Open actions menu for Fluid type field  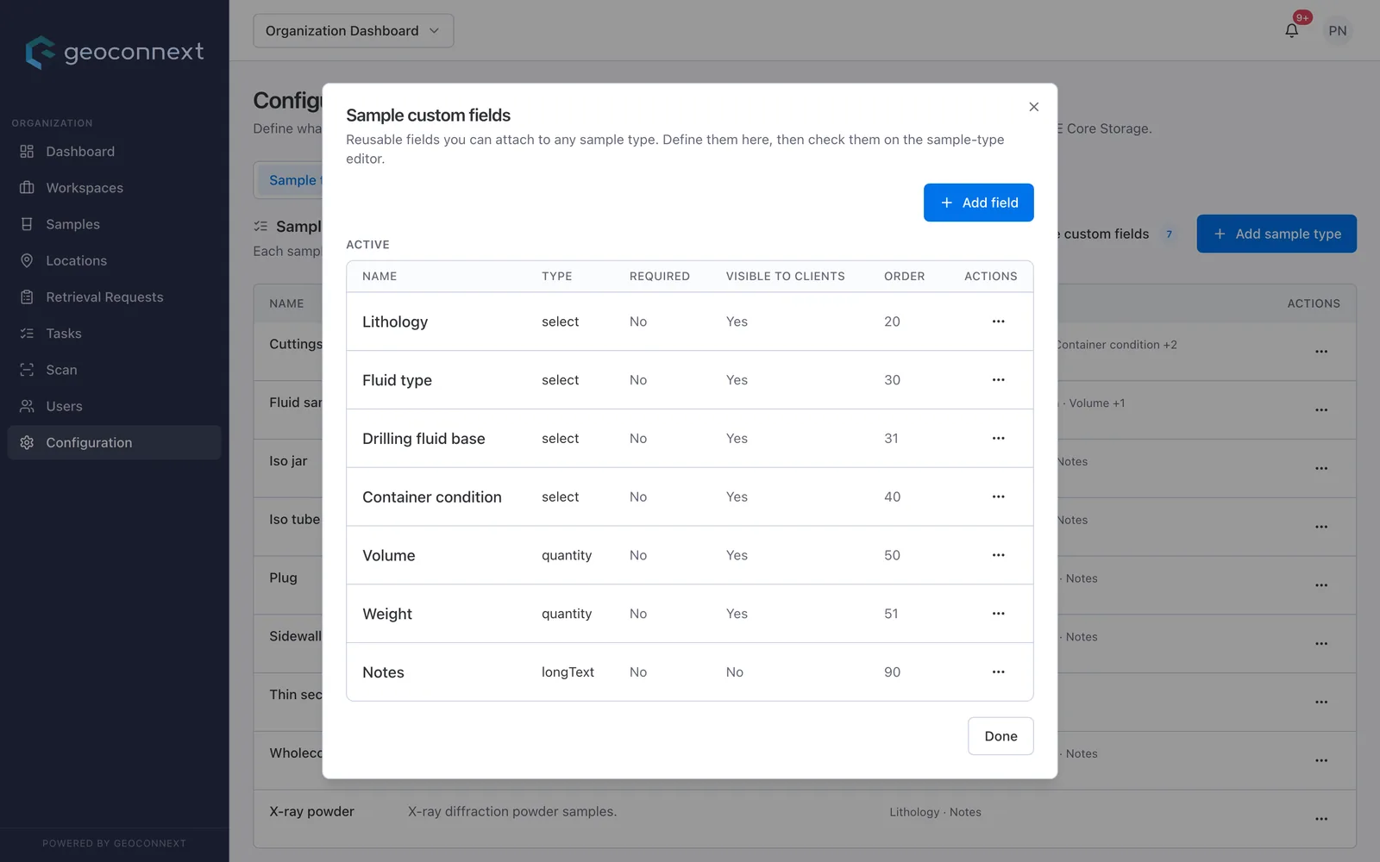pyautogui.click(x=998, y=380)
